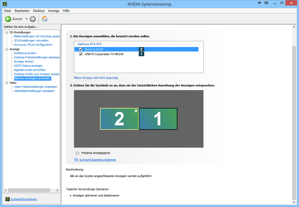Click the grey forward arrow icon

tap(33, 19)
